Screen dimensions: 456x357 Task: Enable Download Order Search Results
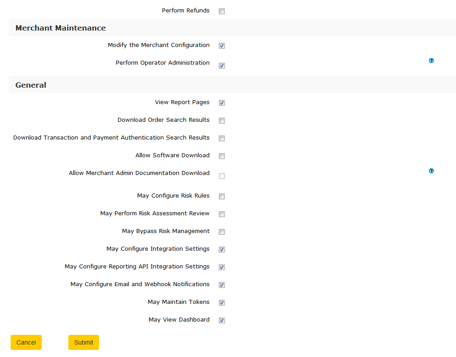[x=222, y=121]
